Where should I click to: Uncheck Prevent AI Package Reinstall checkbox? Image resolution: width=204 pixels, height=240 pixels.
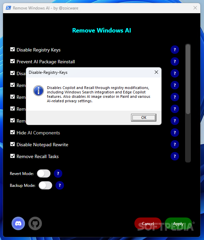tap(12, 61)
